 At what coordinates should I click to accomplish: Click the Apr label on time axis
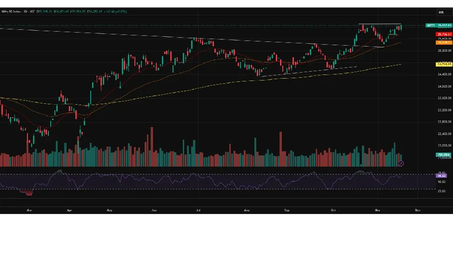click(69, 210)
